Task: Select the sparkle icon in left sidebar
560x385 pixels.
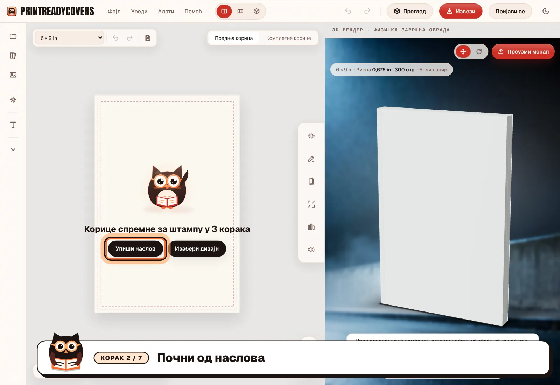Action: pyautogui.click(x=13, y=100)
